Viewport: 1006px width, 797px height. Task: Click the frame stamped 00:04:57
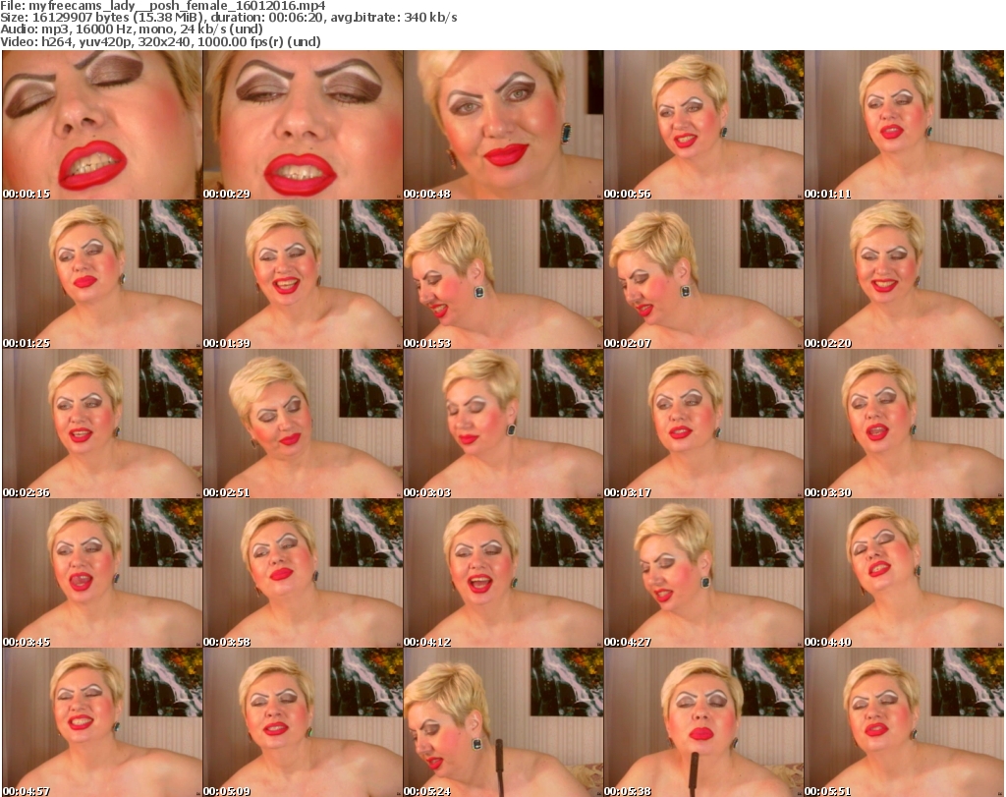pos(102,722)
